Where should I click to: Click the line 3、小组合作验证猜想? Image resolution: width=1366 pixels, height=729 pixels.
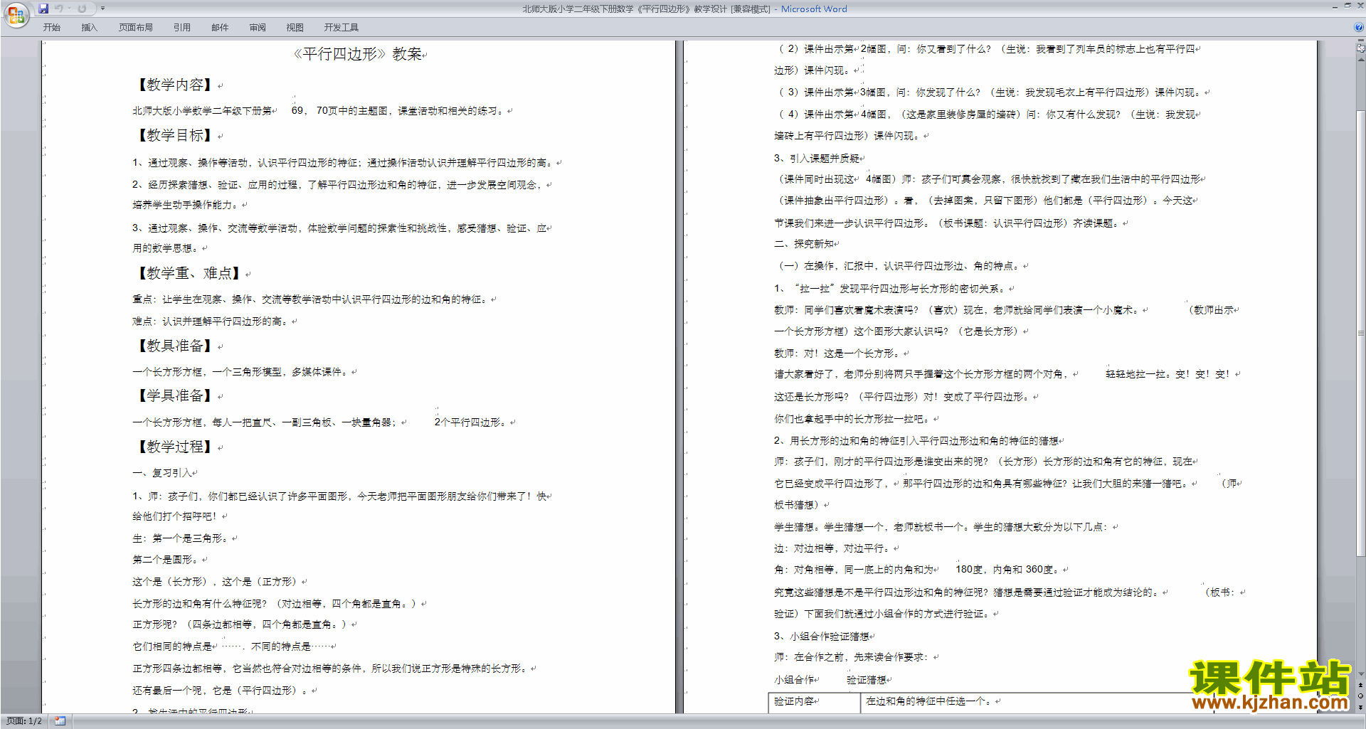[822, 637]
